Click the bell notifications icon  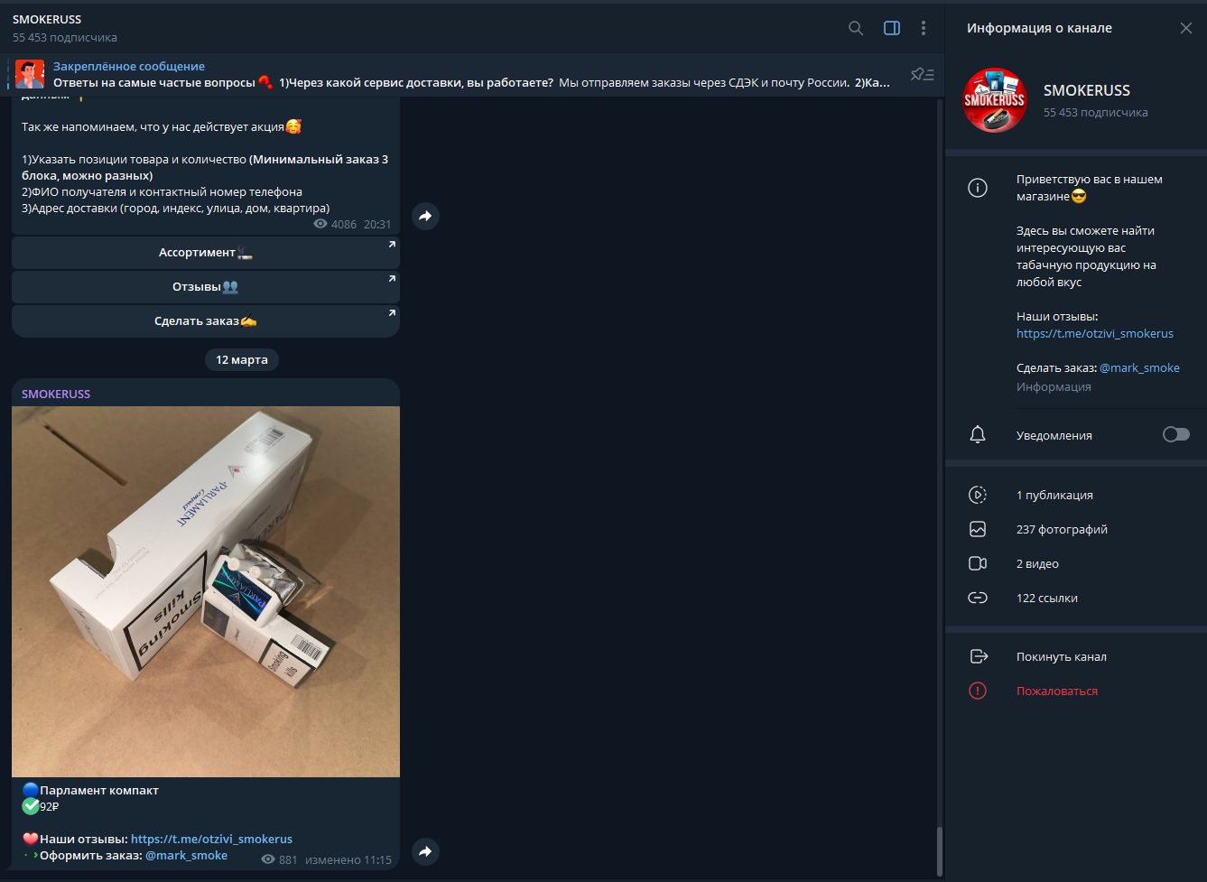click(978, 435)
